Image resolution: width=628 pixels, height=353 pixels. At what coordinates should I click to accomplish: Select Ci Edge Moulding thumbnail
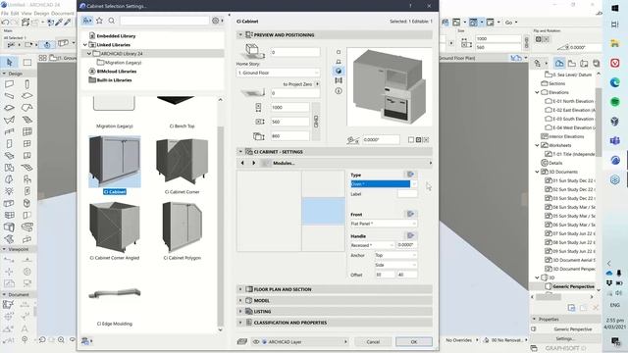115,293
